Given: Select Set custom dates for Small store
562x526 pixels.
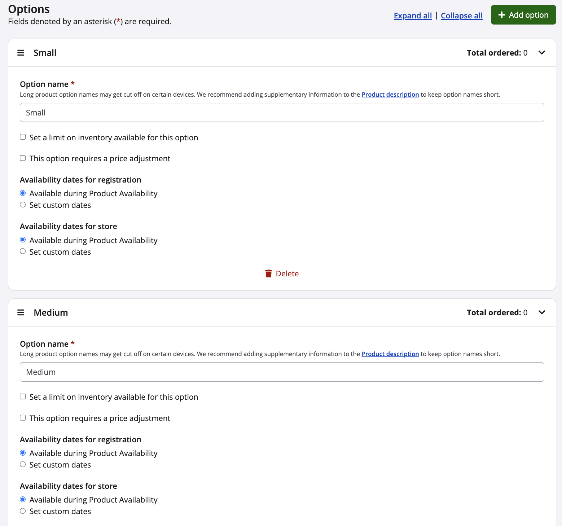Looking at the screenshot, I should click(23, 251).
